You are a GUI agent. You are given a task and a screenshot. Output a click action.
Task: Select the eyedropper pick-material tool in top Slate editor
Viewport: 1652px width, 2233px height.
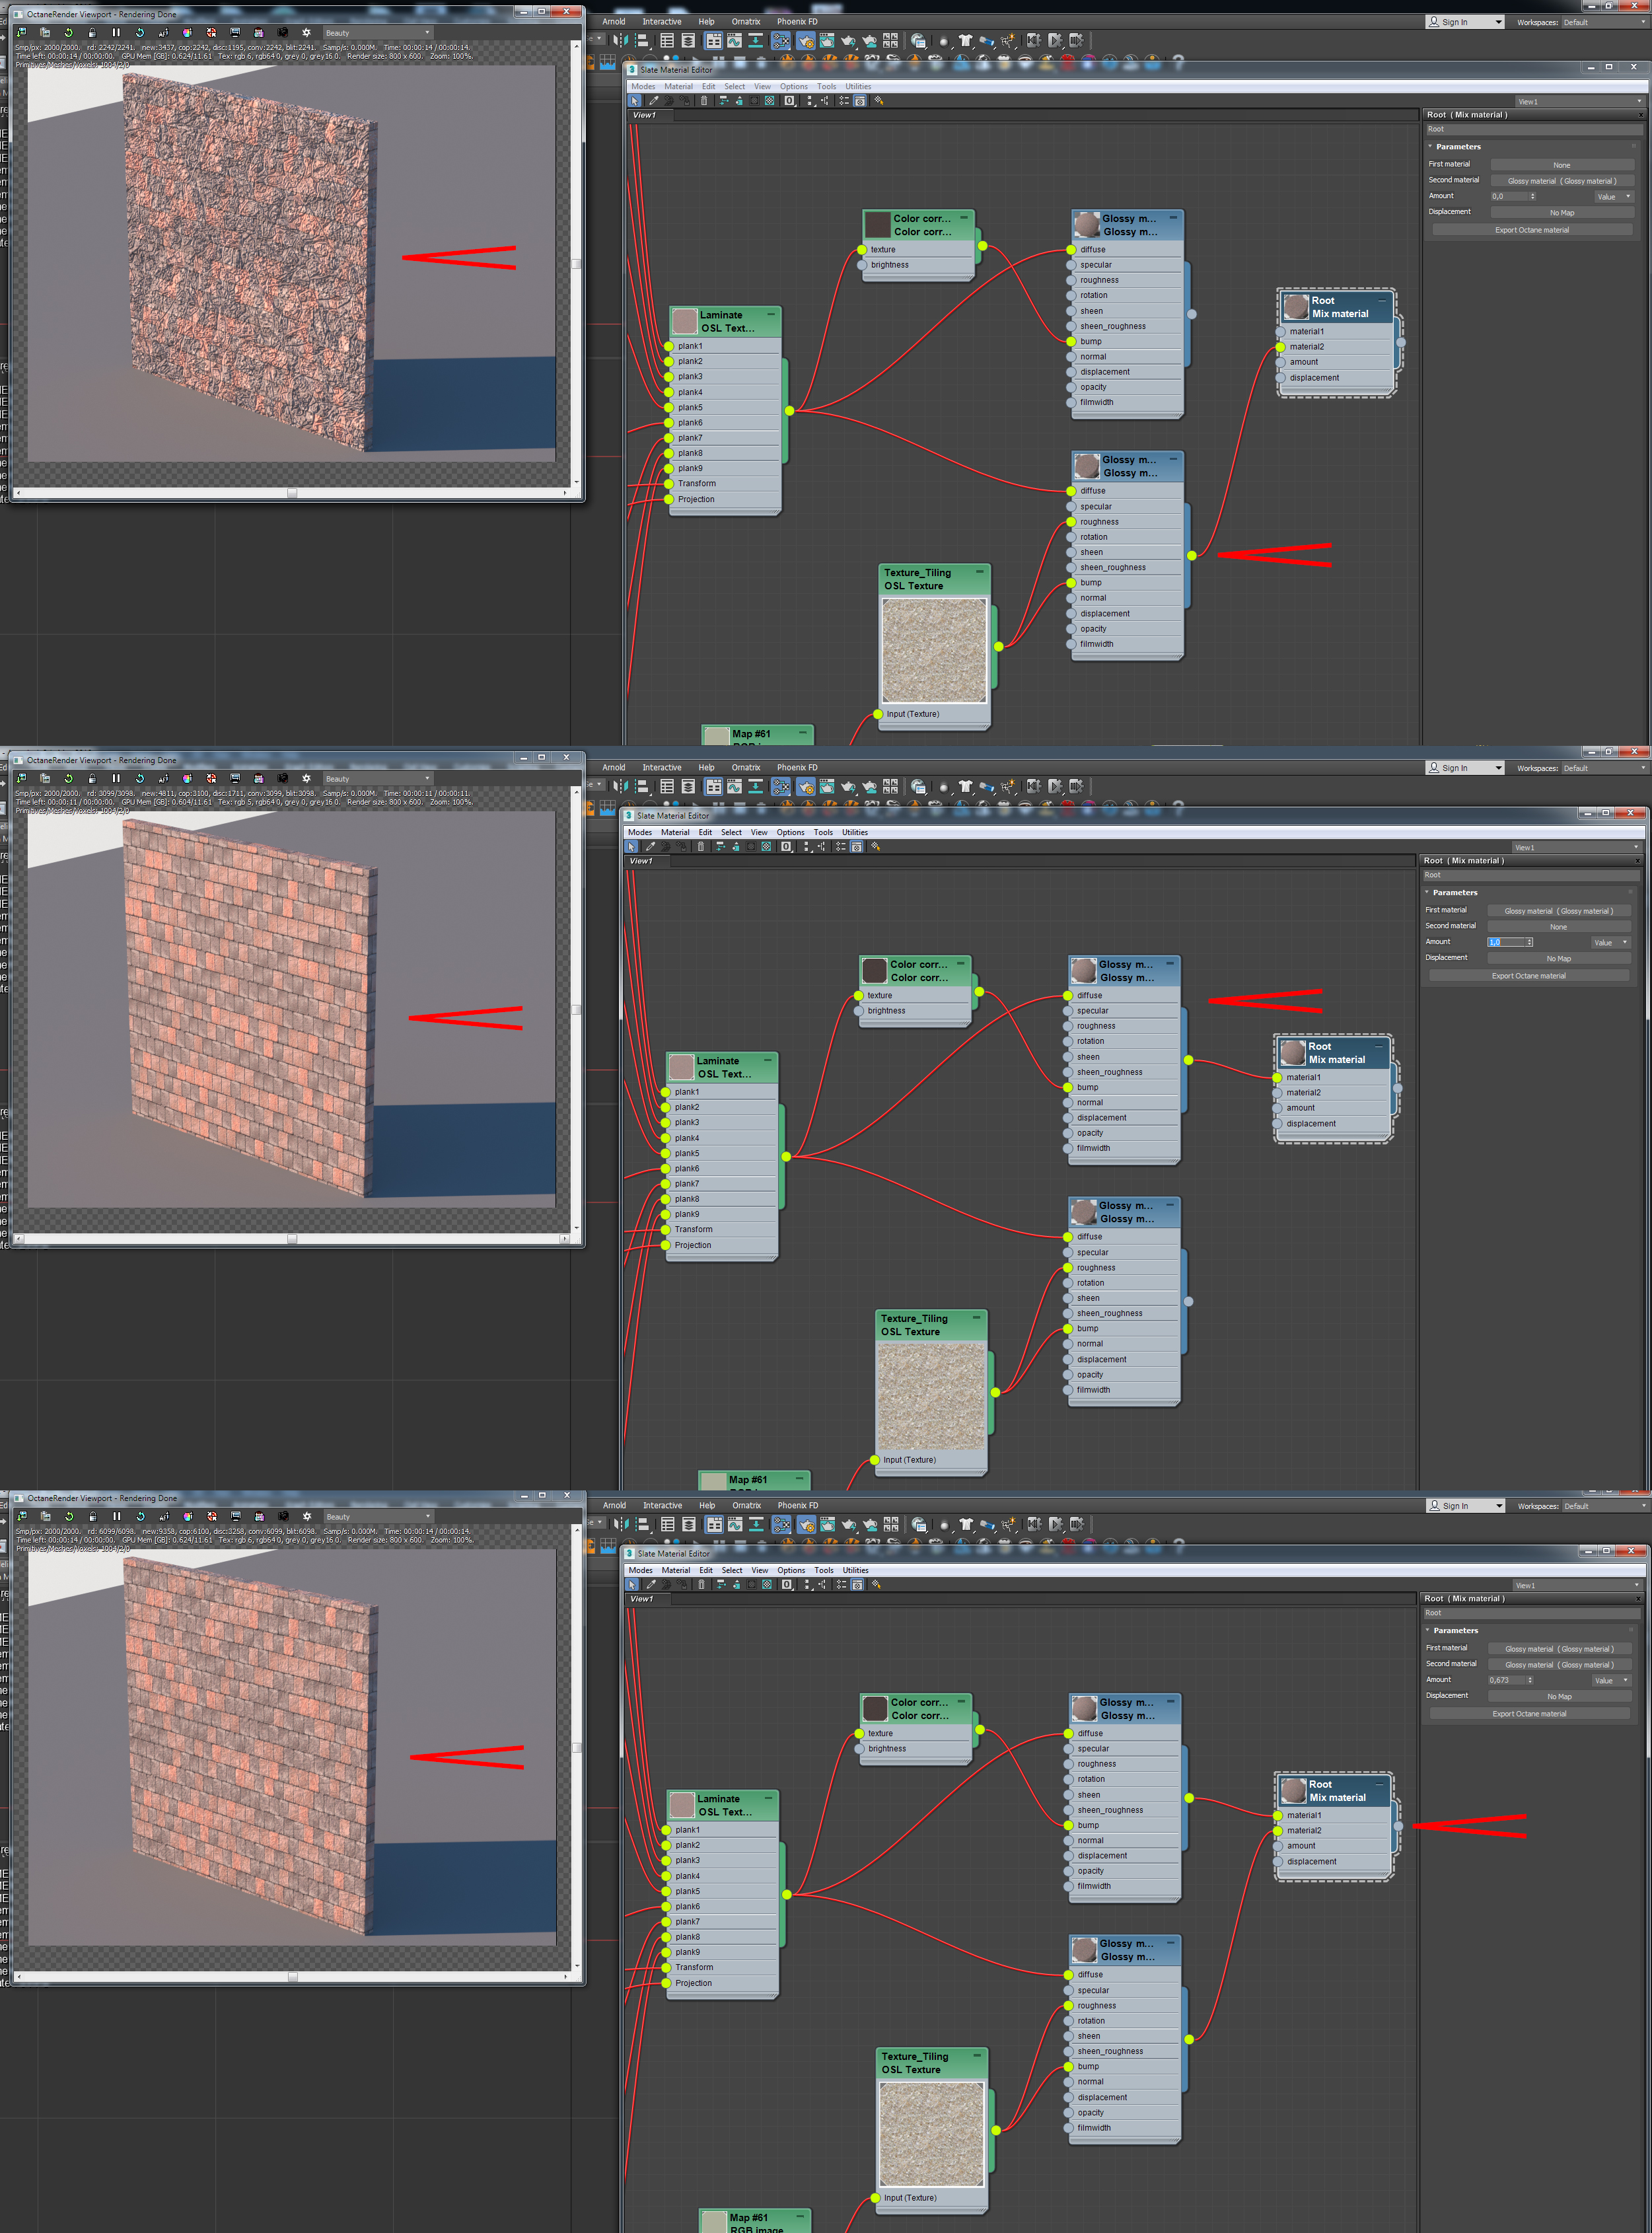click(654, 101)
